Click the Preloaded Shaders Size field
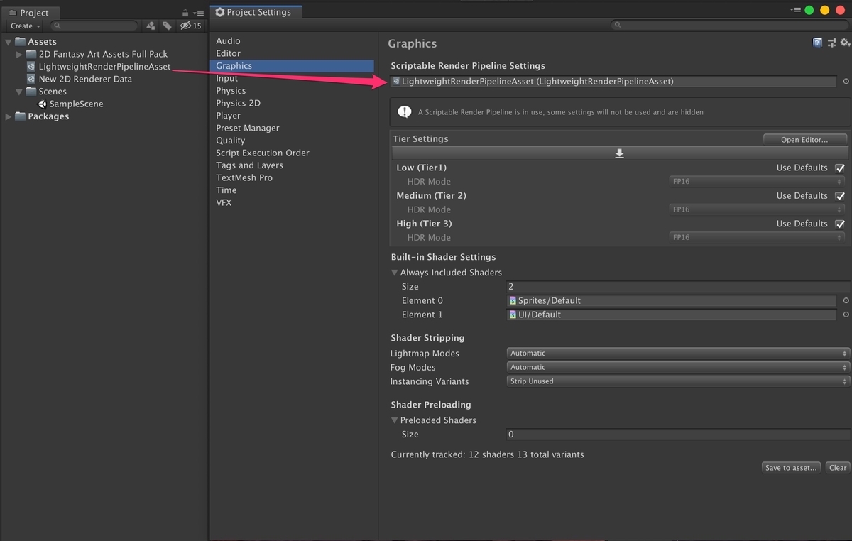852x541 pixels. [x=678, y=435]
